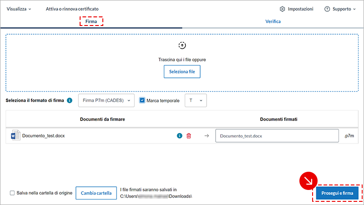Switch to the Verifica tab
Screen dimensions: 364x205
click(x=273, y=21)
